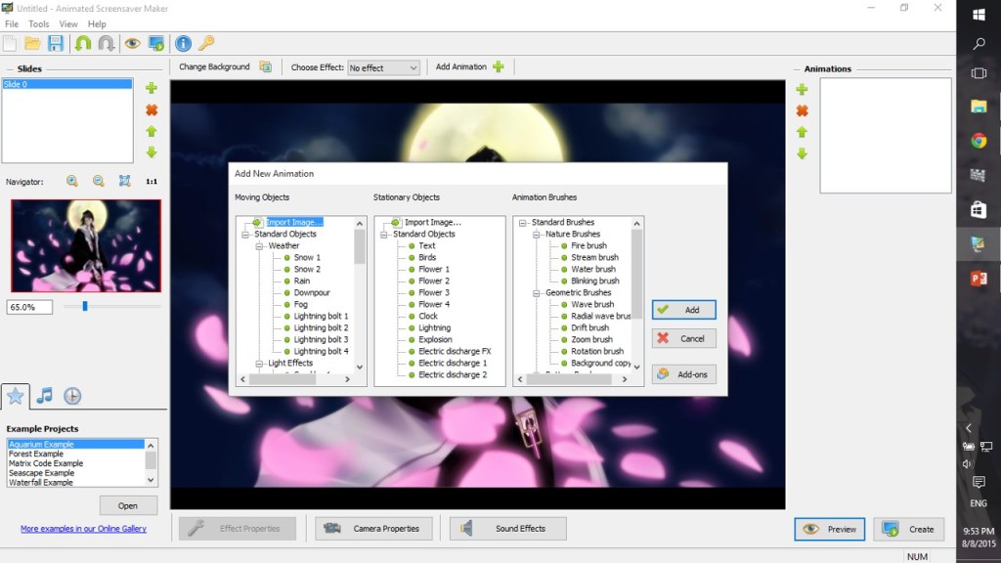1001x563 pixels.
Task: Click the green Undo arrow icon
Action: click(83, 43)
